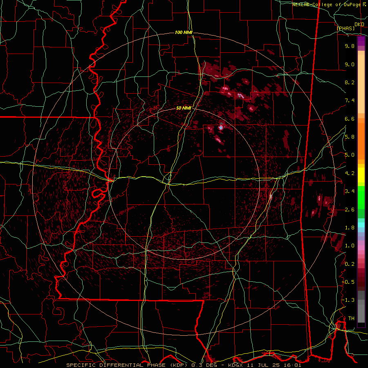
Task: Select the 1.8 scale label
Action: [350, 228]
